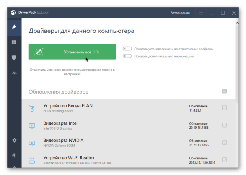This screenshot has height=175, width=246.
Task: Click scrollbar up arrow
Action: tap(237, 23)
